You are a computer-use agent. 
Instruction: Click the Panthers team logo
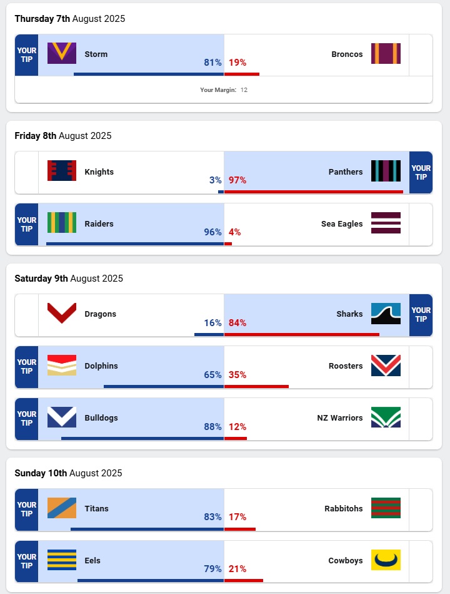tap(386, 171)
